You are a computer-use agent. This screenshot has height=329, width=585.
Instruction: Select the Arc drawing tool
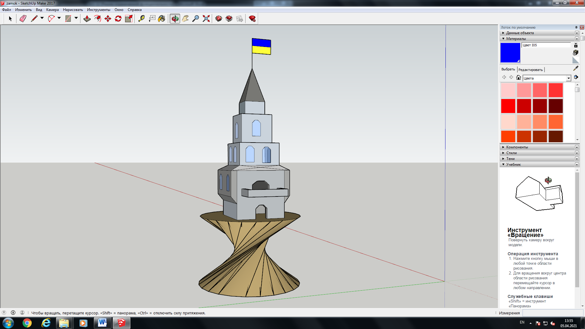pos(51,19)
